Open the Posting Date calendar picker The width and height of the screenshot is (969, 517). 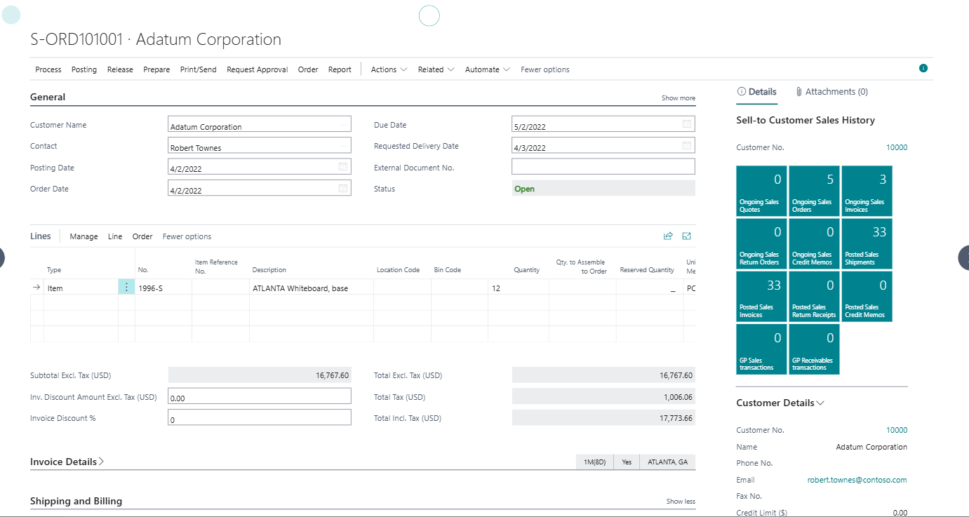(x=343, y=167)
